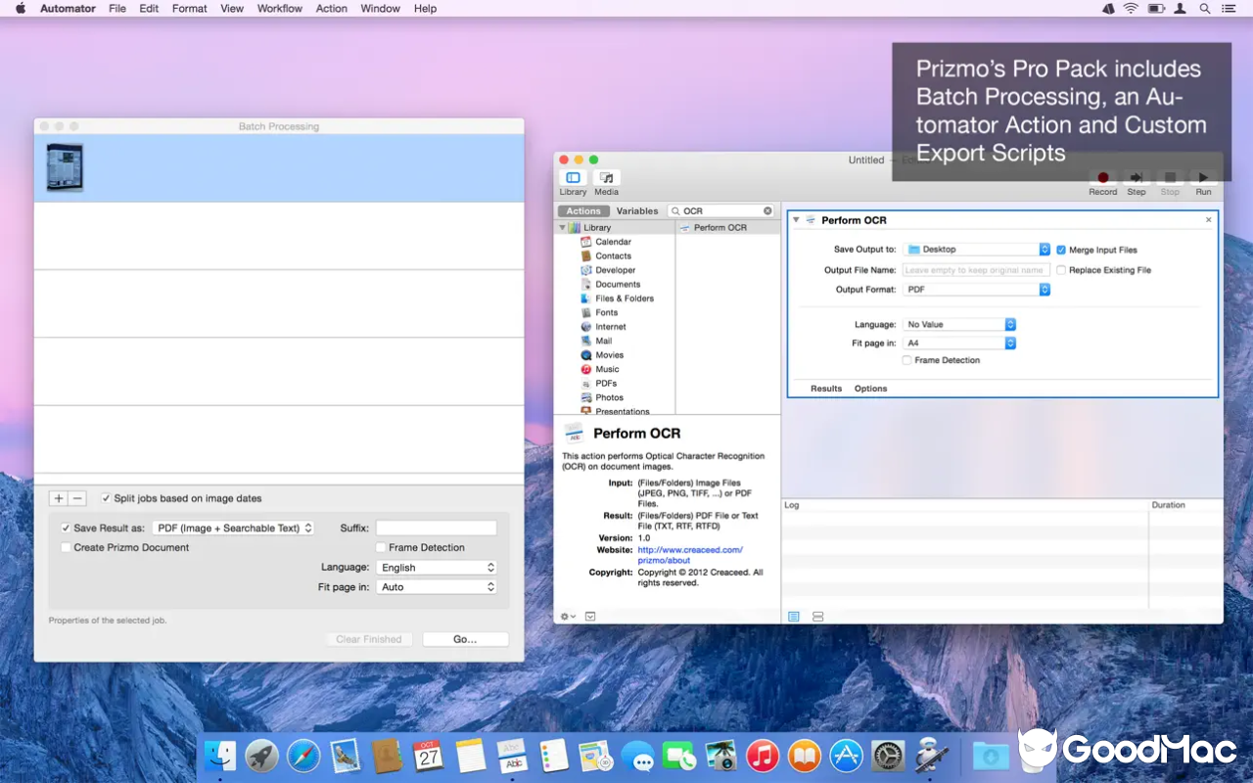1253x783 pixels.
Task: Enable Replace Existing File checkbox
Action: pyautogui.click(x=1061, y=270)
